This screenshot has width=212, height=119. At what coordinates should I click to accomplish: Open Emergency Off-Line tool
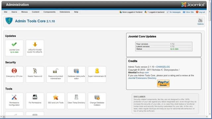(x=14, y=74)
